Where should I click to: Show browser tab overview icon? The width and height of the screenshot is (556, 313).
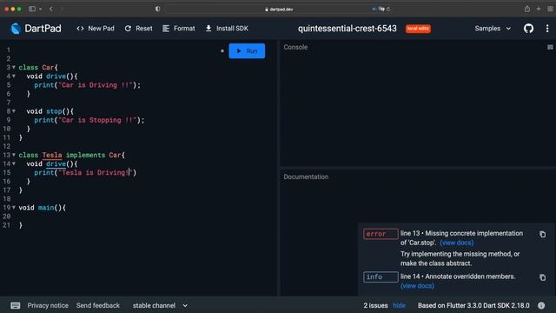pos(550,9)
